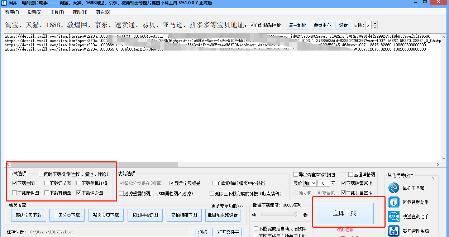Click 立即下载 button
This screenshot has width=449, height=237.
click(x=345, y=213)
